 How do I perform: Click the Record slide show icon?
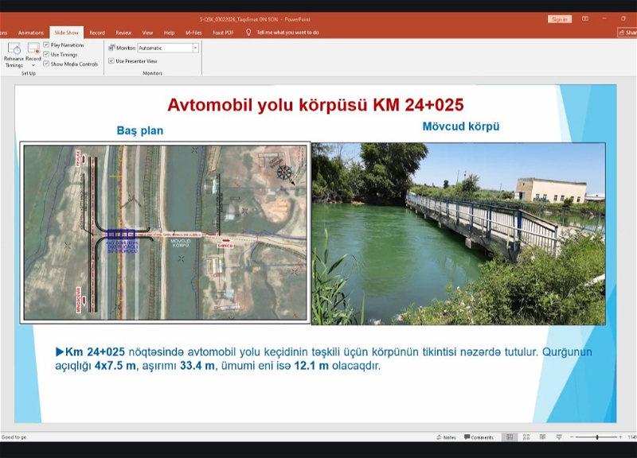tap(33, 49)
